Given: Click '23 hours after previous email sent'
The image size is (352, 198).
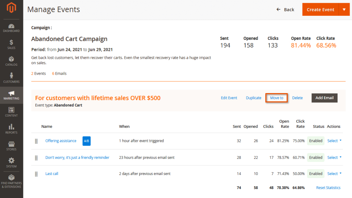Looking at the screenshot, I should [146, 157].
